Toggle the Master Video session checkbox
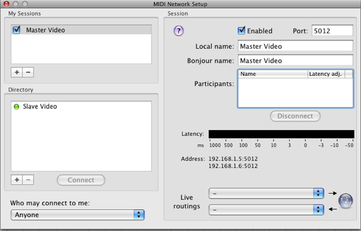 [17, 30]
